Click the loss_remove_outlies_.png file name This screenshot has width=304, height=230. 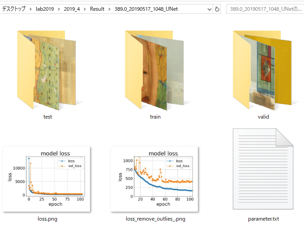click(x=155, y=219)
